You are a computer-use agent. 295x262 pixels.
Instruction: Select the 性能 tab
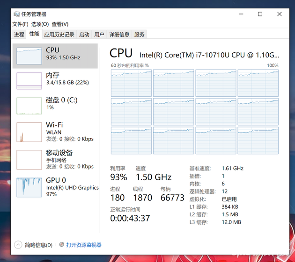34,34
